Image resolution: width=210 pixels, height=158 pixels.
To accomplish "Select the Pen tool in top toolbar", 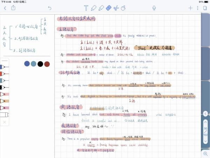I will point(93,8).
